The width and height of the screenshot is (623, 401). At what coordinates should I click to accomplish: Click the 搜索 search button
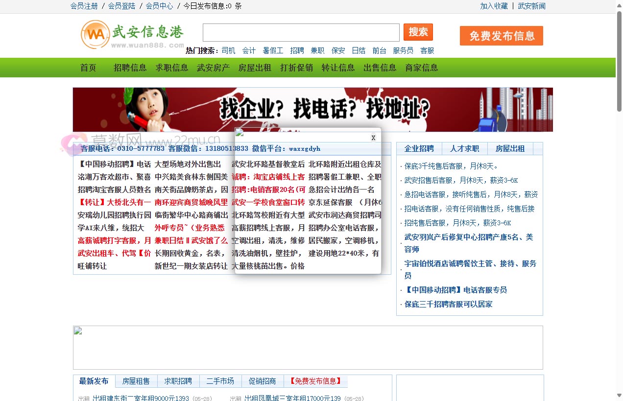[x=418, y=32]
